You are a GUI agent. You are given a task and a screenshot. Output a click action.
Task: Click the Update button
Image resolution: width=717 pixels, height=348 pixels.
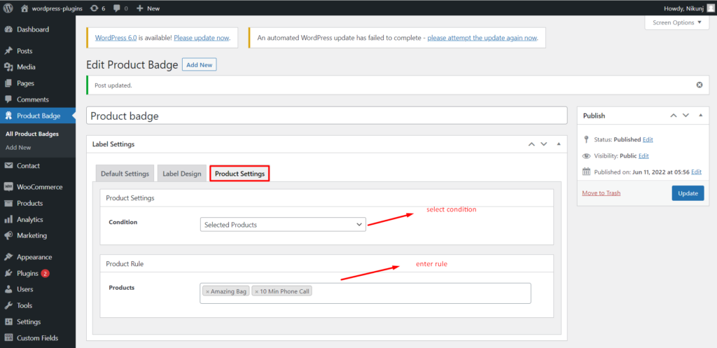coord(688,193)
